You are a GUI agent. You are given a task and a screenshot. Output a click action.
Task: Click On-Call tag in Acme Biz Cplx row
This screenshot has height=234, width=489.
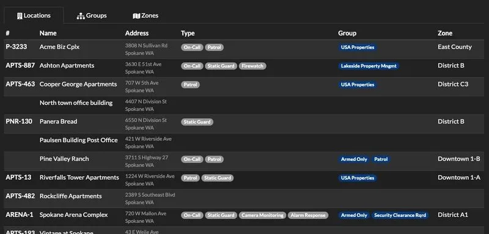[x=192, y=48]
